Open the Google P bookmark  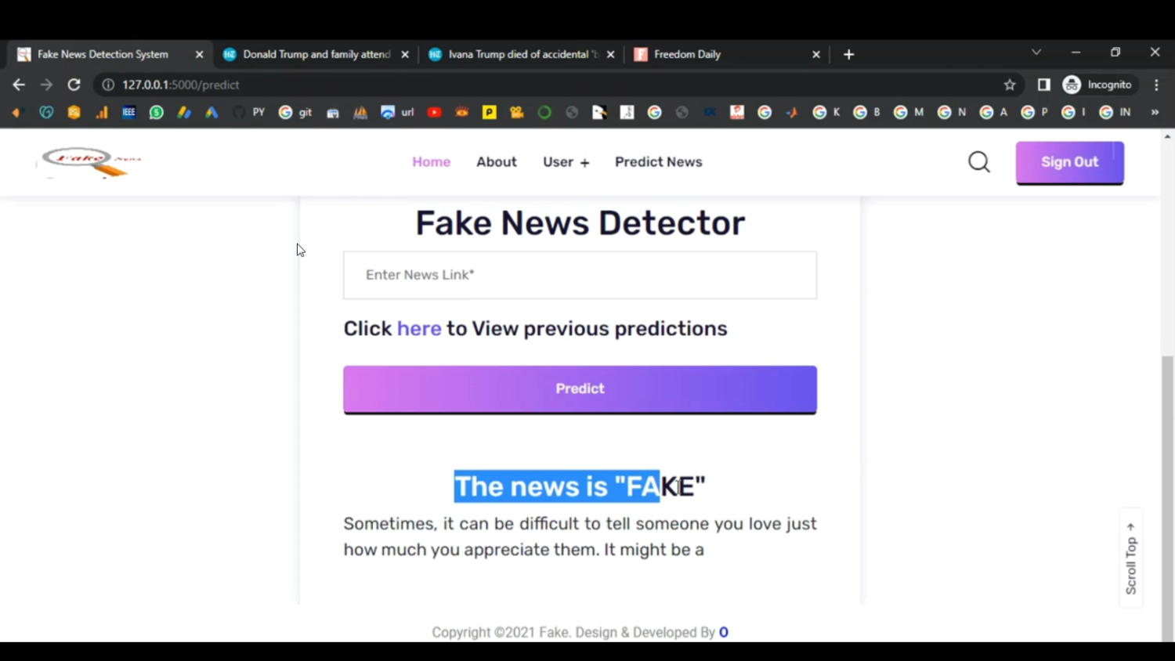pyautogui.click(x=1035, y=112)
